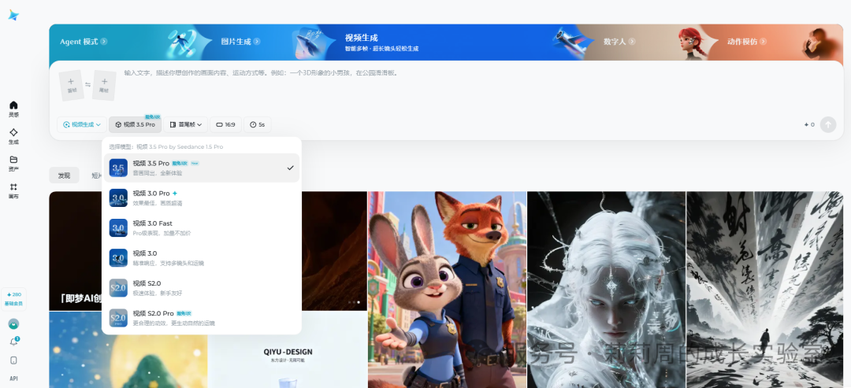The width and height of the screenshot is (851, 388).
Task: Open the 首尾帧 frame mode dropdown
Action: click(186, 124)
